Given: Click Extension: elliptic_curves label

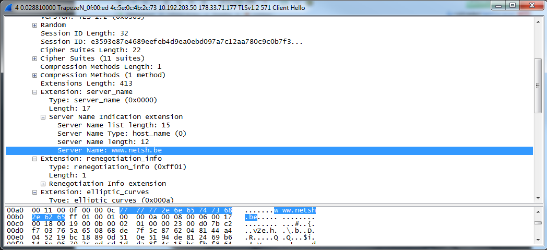Looking at the screenshot, I should click(x=95, y=192).
